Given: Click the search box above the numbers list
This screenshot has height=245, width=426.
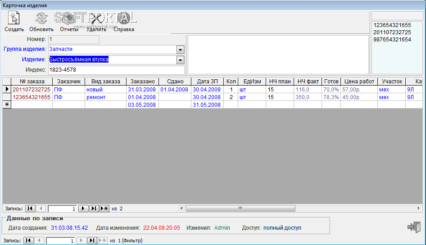Looking at the screenshot, I should pyautogui.click(x=397, y=16).
